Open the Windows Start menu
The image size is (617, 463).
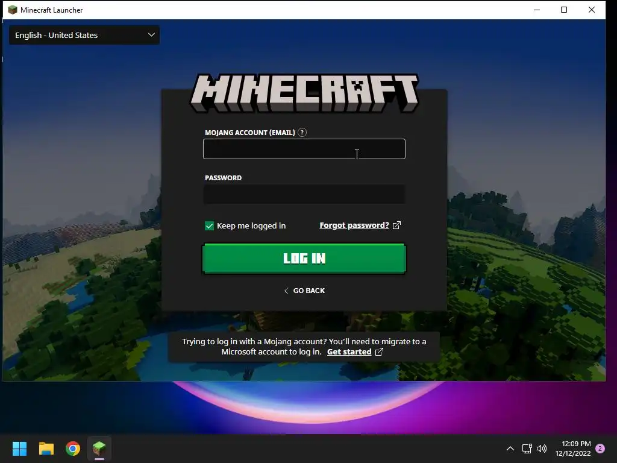click(x=20, y=449)
